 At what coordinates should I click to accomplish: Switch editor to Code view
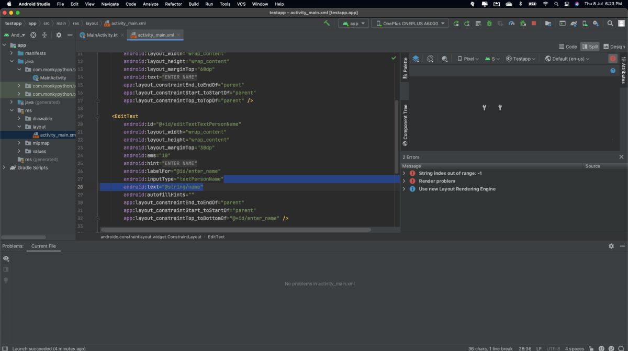click(568, 47)
